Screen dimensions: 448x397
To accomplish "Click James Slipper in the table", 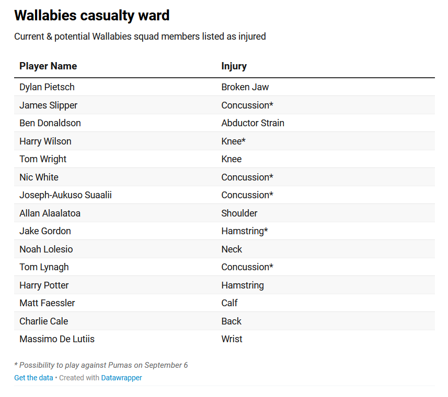I will coord(48,105).
